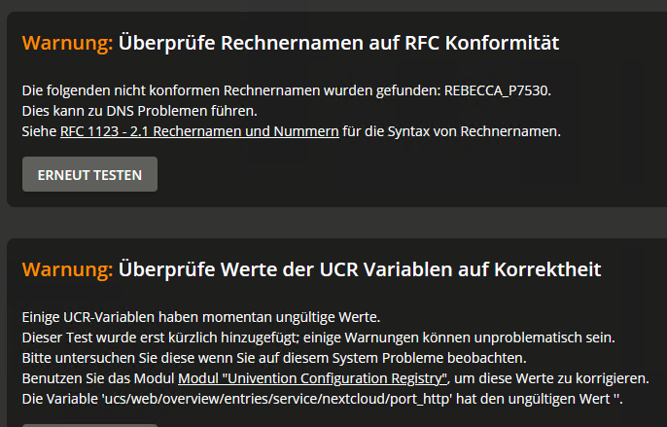The width and height of the screenshot is (667, 427).
Task: Click the ERNEUT TESTEN button
Action: point(89,174)
